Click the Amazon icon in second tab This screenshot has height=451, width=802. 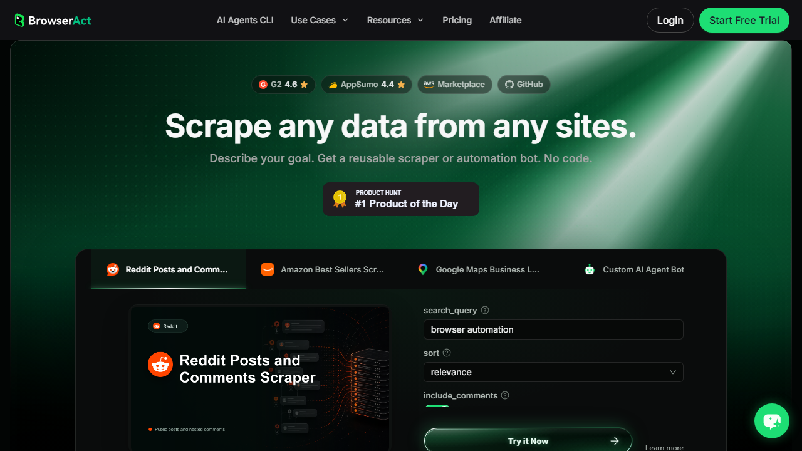click(x=268, y=269)
